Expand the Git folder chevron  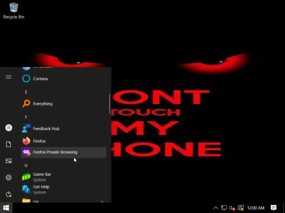click(102, 201)
